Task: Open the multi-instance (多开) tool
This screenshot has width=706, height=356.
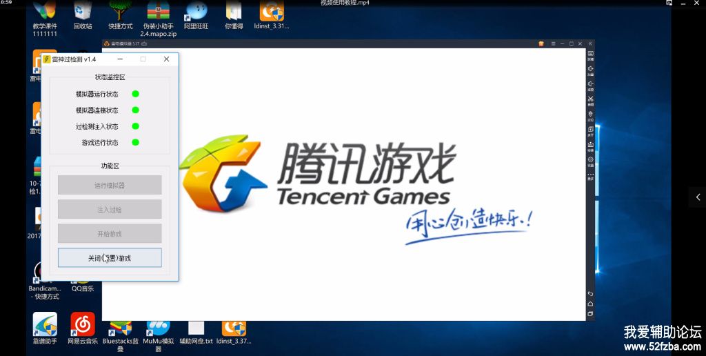Action: pos(590,130)
